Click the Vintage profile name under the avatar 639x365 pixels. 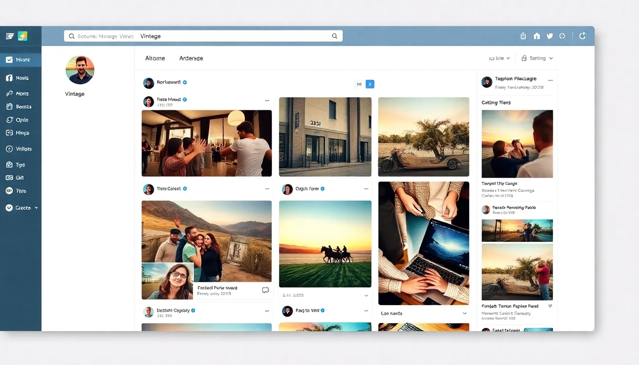pos(75,94)
